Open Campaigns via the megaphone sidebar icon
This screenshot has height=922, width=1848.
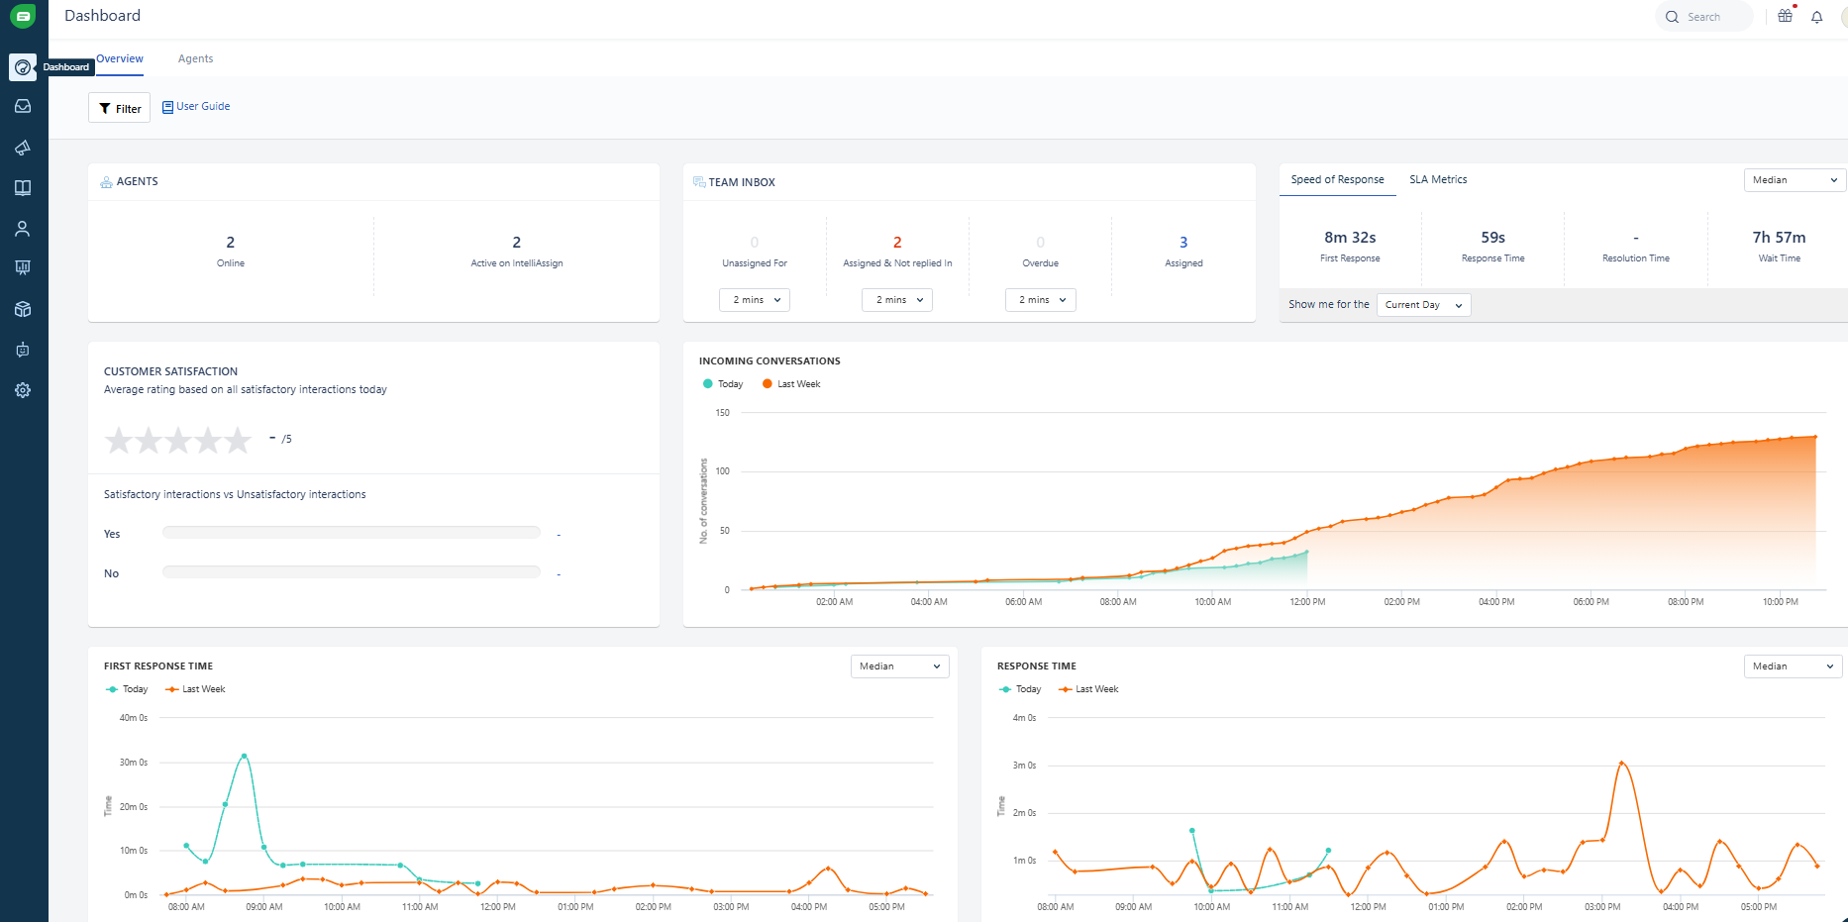(23, 148)
